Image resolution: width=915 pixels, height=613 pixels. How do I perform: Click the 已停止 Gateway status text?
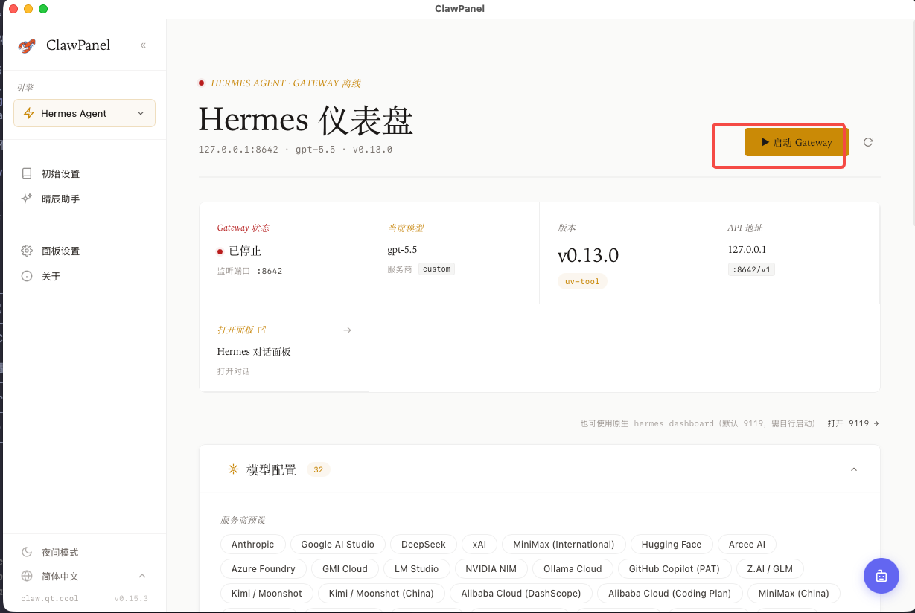coord(245,251)
